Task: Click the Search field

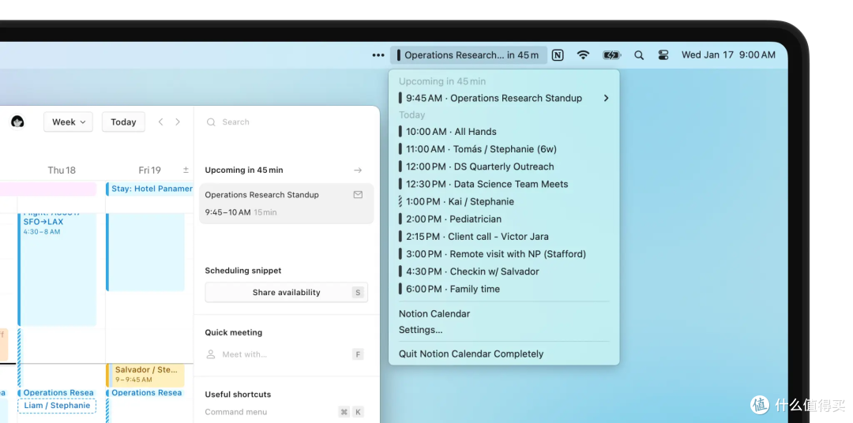Action: point(286,122)
